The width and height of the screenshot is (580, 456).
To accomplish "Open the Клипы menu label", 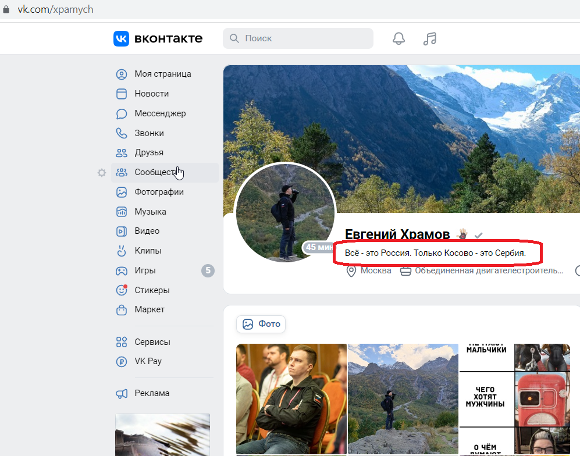I will click(148, 250).
